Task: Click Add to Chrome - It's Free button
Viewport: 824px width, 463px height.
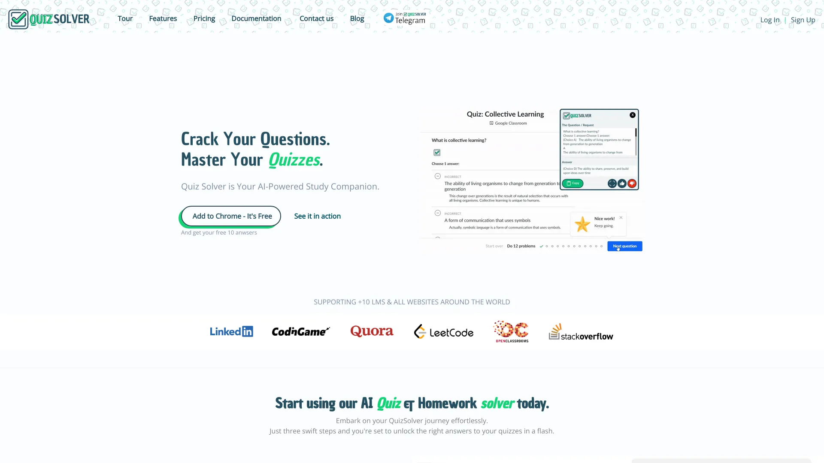Action: pyautogui.click(x=232, y=216)
